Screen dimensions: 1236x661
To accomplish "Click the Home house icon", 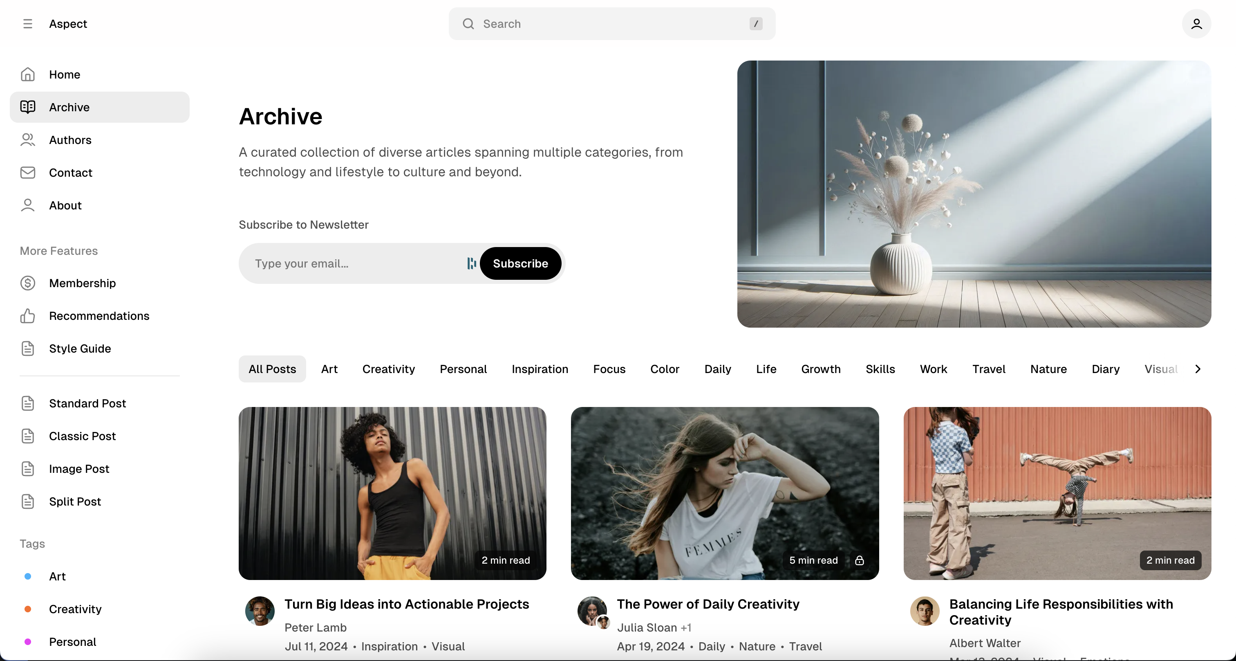I will click(28, 74).
